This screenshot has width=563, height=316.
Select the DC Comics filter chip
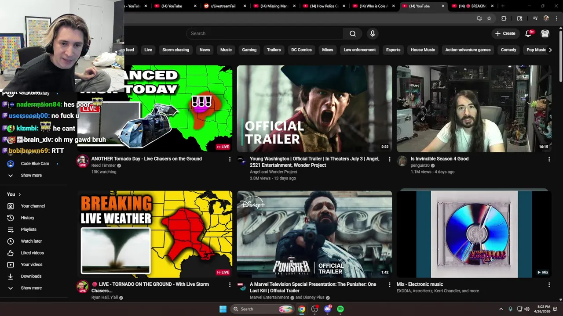pyautogui.click(x=301, y=50)
